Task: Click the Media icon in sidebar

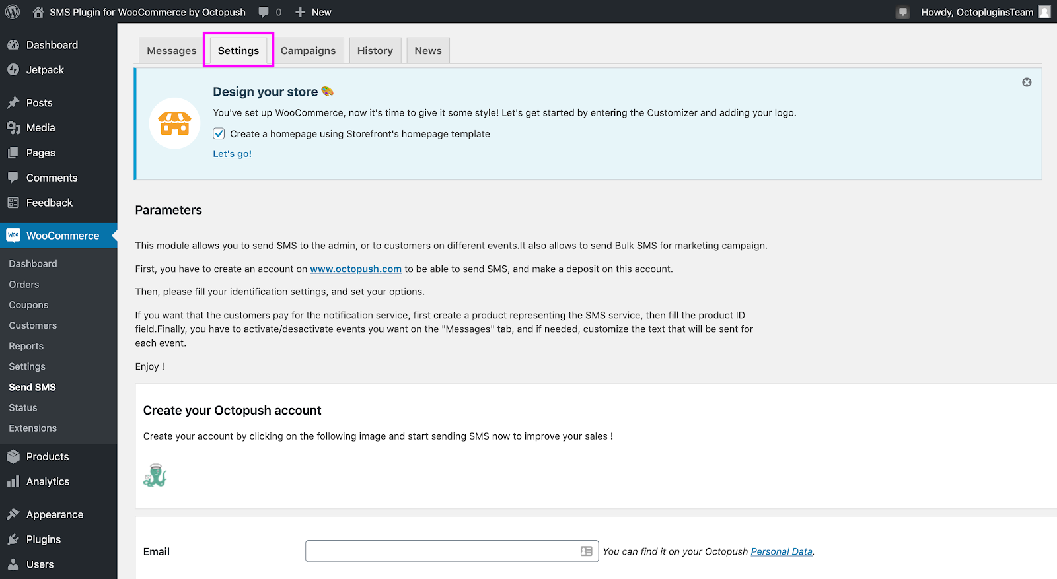Action: coord(13,128)
